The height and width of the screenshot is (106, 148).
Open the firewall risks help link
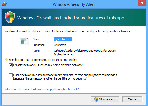(42, 89)
